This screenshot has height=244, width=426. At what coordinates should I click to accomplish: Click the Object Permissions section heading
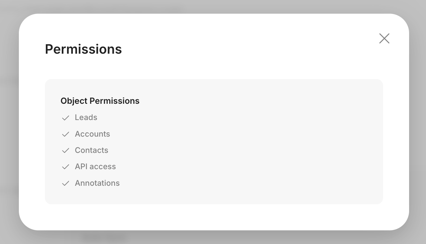pyautogui.click(x=100, y=101)
